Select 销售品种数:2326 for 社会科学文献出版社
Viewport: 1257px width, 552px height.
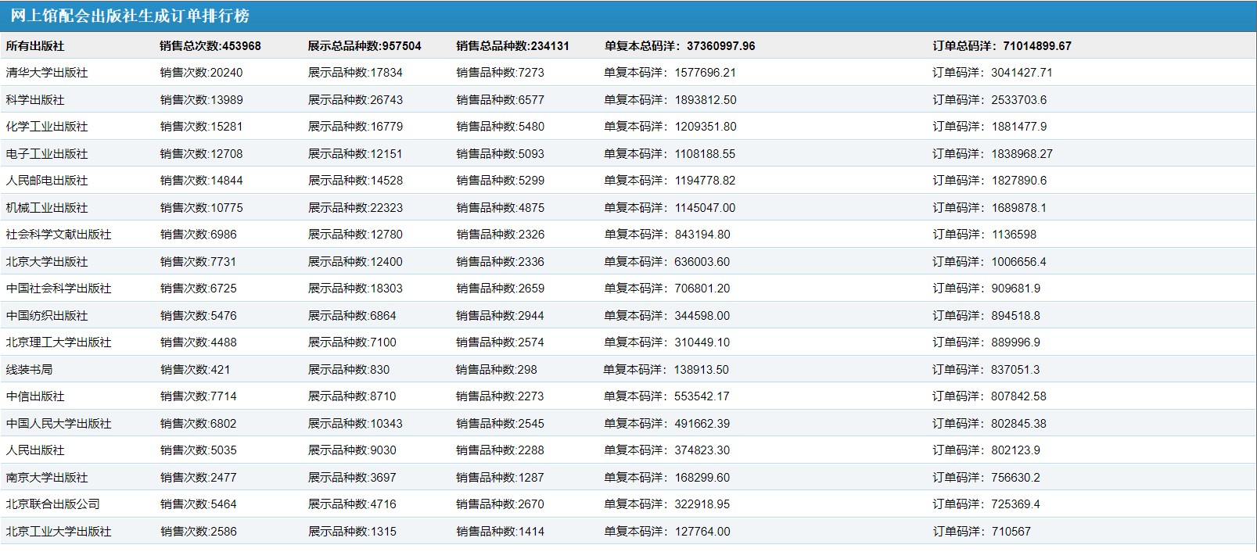point(500,235)
